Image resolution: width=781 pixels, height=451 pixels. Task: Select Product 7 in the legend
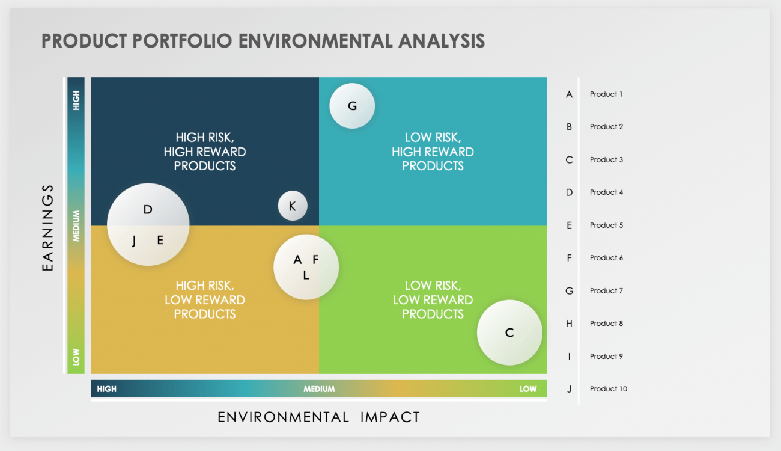pos(606,291)
